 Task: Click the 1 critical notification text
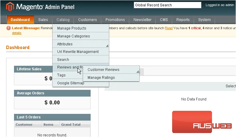tap(194, 28)
